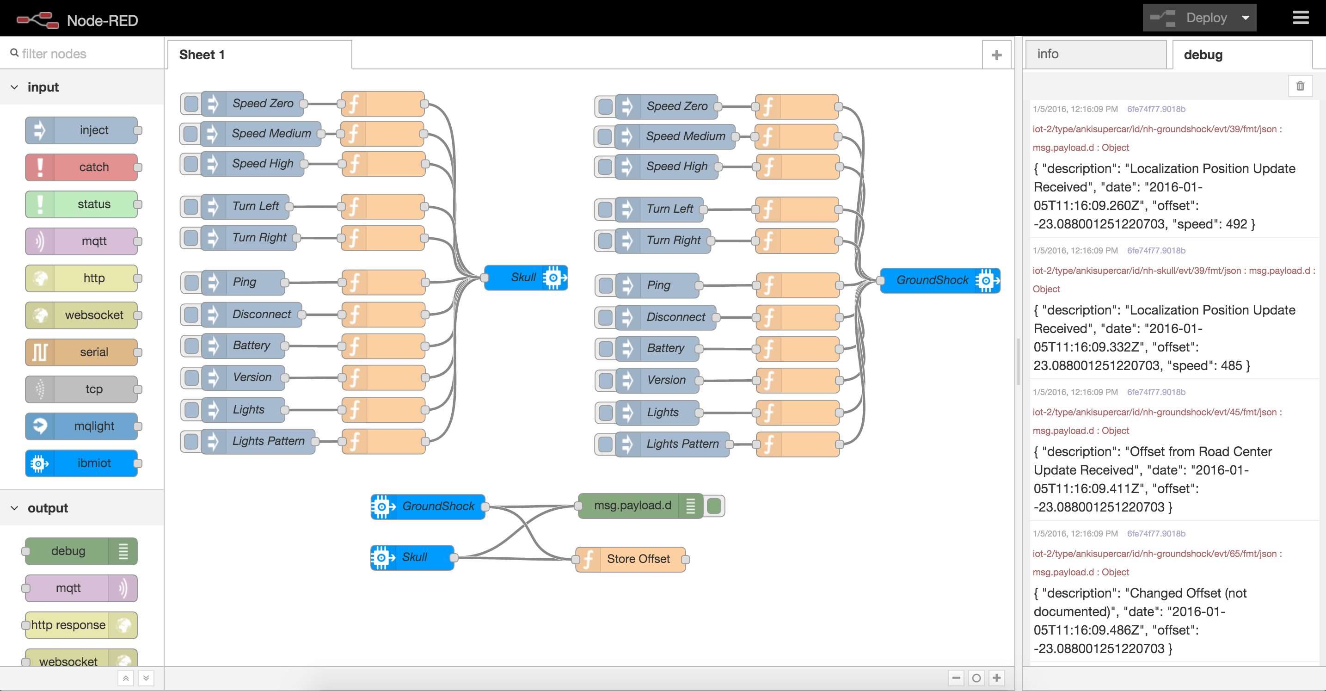
Task: Zoom out using the minus control
Action: [956, 678]
